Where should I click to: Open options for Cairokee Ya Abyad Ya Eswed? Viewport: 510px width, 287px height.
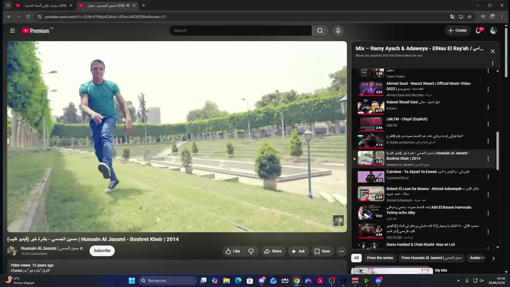(488, 177)
